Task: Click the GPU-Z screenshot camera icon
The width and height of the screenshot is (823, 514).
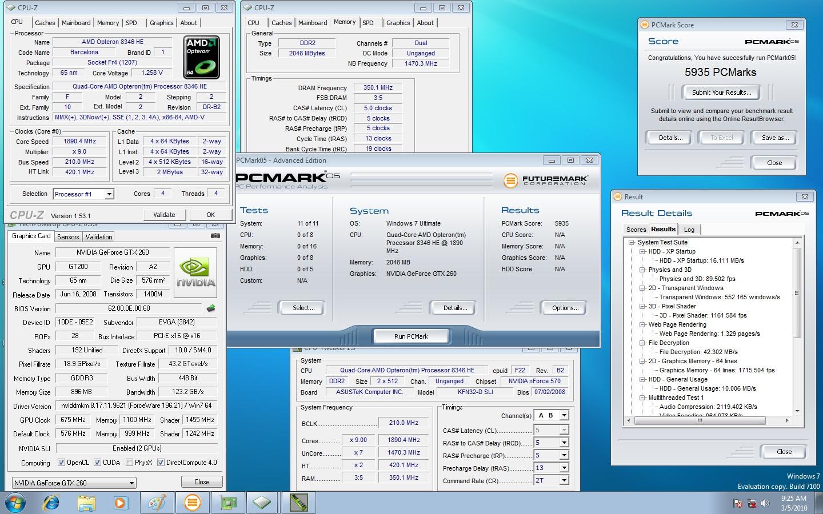Action: [215, 235]
